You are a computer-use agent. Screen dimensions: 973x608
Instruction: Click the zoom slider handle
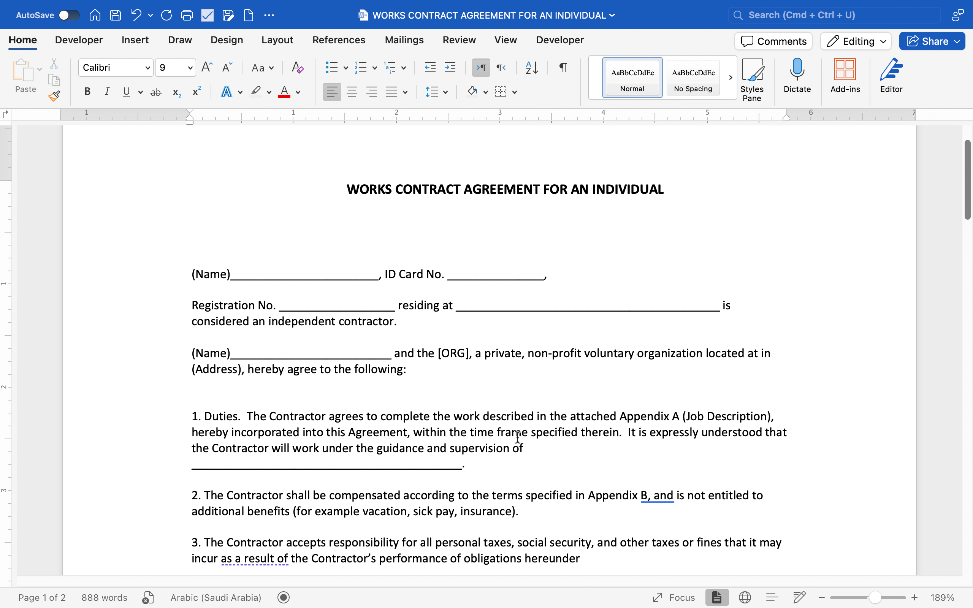(x=875, y=597)
